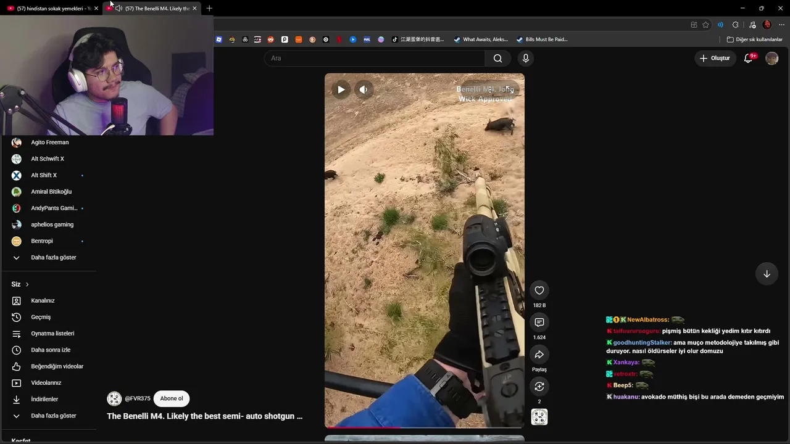Open the orange square bookmark icon
The width and height of the screenshot is (790, 444).
tap(299, 39)
